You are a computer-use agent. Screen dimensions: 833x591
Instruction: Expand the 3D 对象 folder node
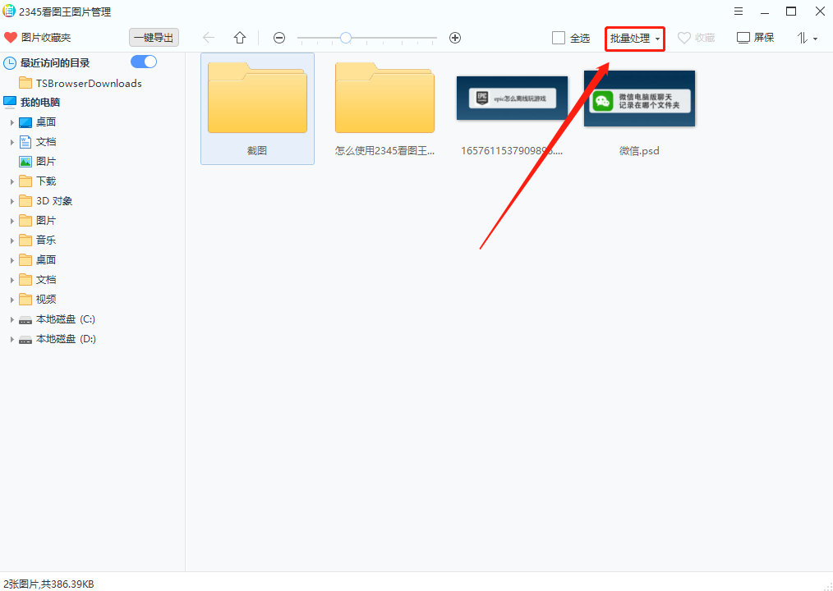[x=12, y=201]
